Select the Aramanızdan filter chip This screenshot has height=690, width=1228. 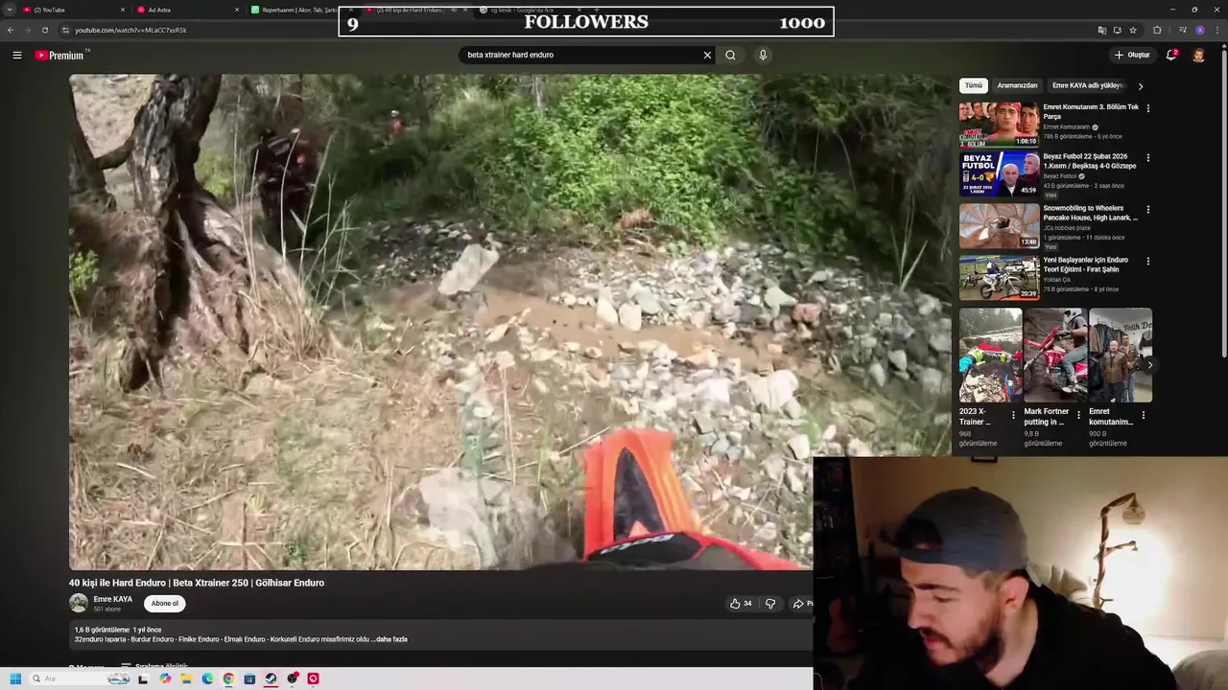pyautogui.click(x=1017, y=85)
